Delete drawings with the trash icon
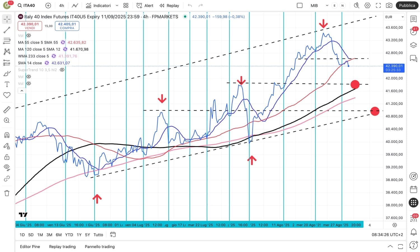420x252 pixels. click(x=7, y=193)
